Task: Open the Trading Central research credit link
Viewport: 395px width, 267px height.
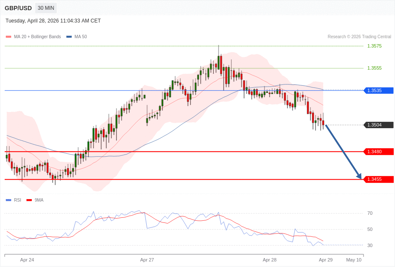Action: (359, 37)
